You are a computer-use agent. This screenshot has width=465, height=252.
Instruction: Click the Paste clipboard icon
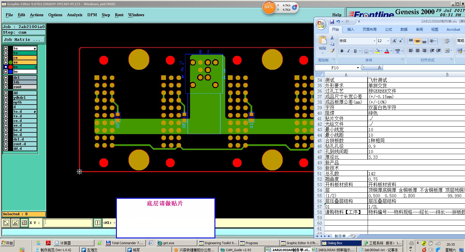(x=323, y=40)
